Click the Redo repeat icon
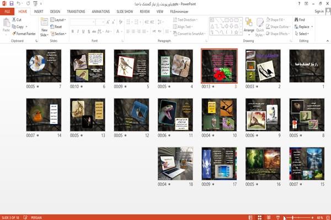The image size is (331, 220). [x=28, y=4]
